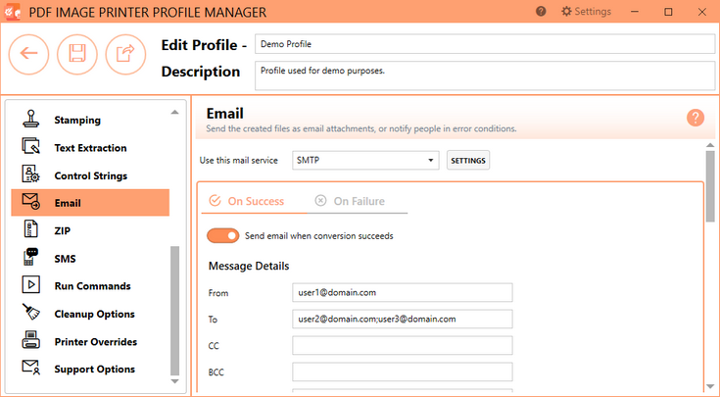Open help via title bar question mark
The width and height of the screenshot is (720, 397).
click(x=541, y=12)
